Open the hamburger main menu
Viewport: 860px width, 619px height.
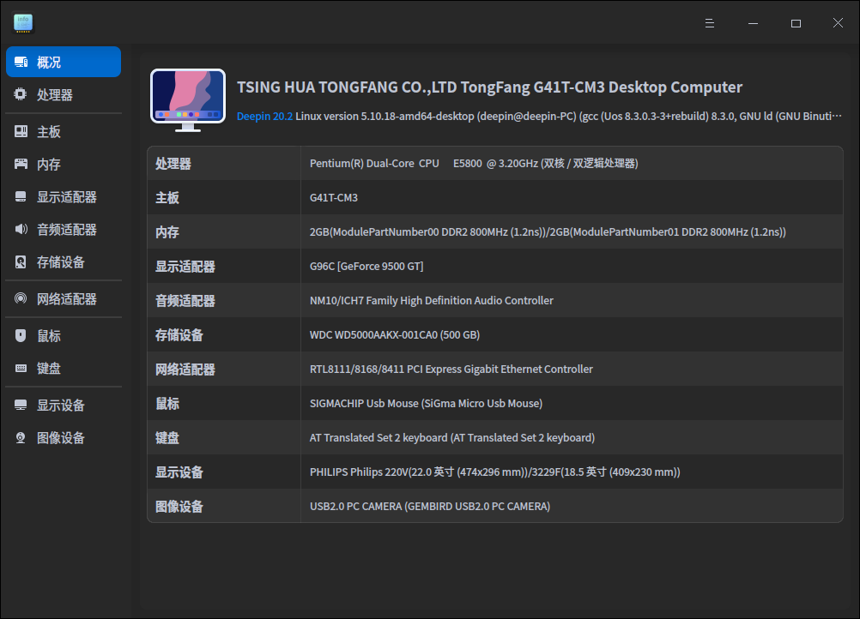coord(710,23)
